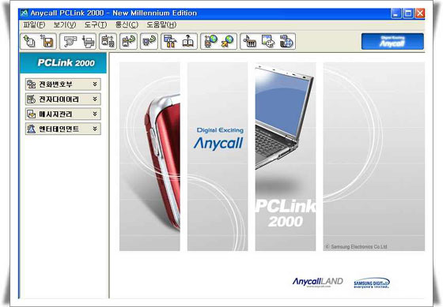Click the yellow arrow globe web icon
The width and height of the screenshot is (443, 307).
click(228, 42)
